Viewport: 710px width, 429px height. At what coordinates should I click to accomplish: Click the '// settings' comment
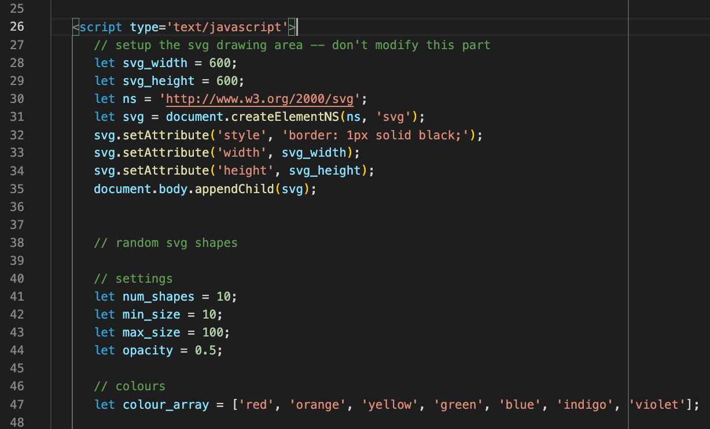133,278
